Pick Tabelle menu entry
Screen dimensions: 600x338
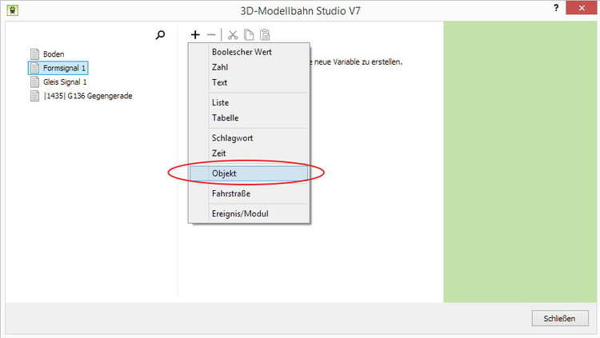[249, 117]
